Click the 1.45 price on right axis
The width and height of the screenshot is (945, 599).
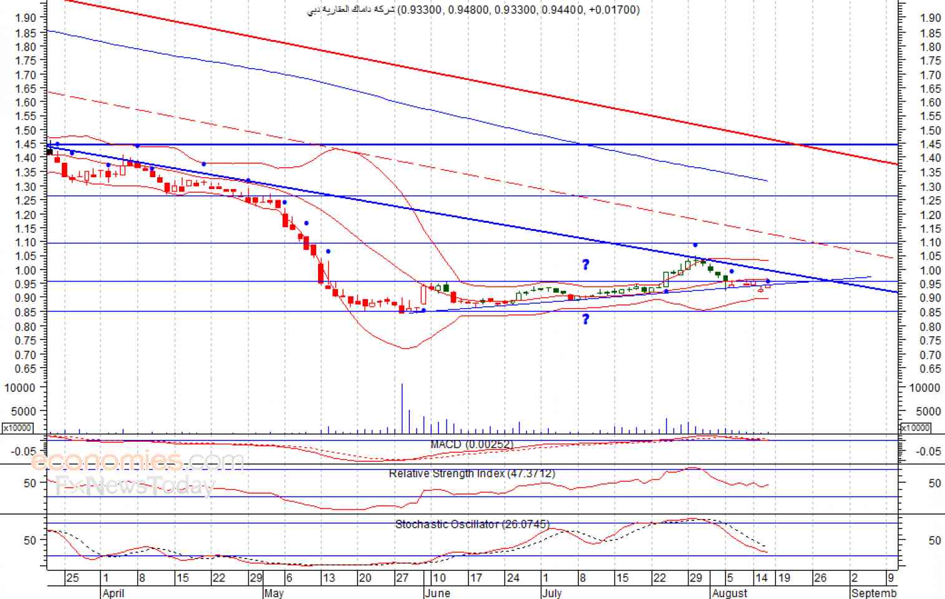[931, 145]
